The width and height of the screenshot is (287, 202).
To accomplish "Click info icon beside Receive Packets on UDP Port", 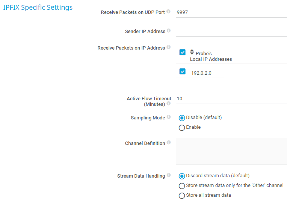I will tap(168, 12).
